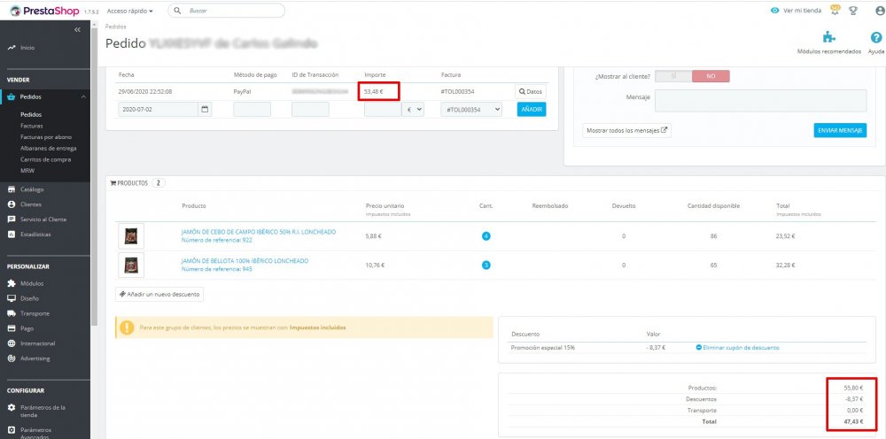Click the trophy icon in header
The width and height of the screenshot is (886, 439).
[x=853, y=11]
